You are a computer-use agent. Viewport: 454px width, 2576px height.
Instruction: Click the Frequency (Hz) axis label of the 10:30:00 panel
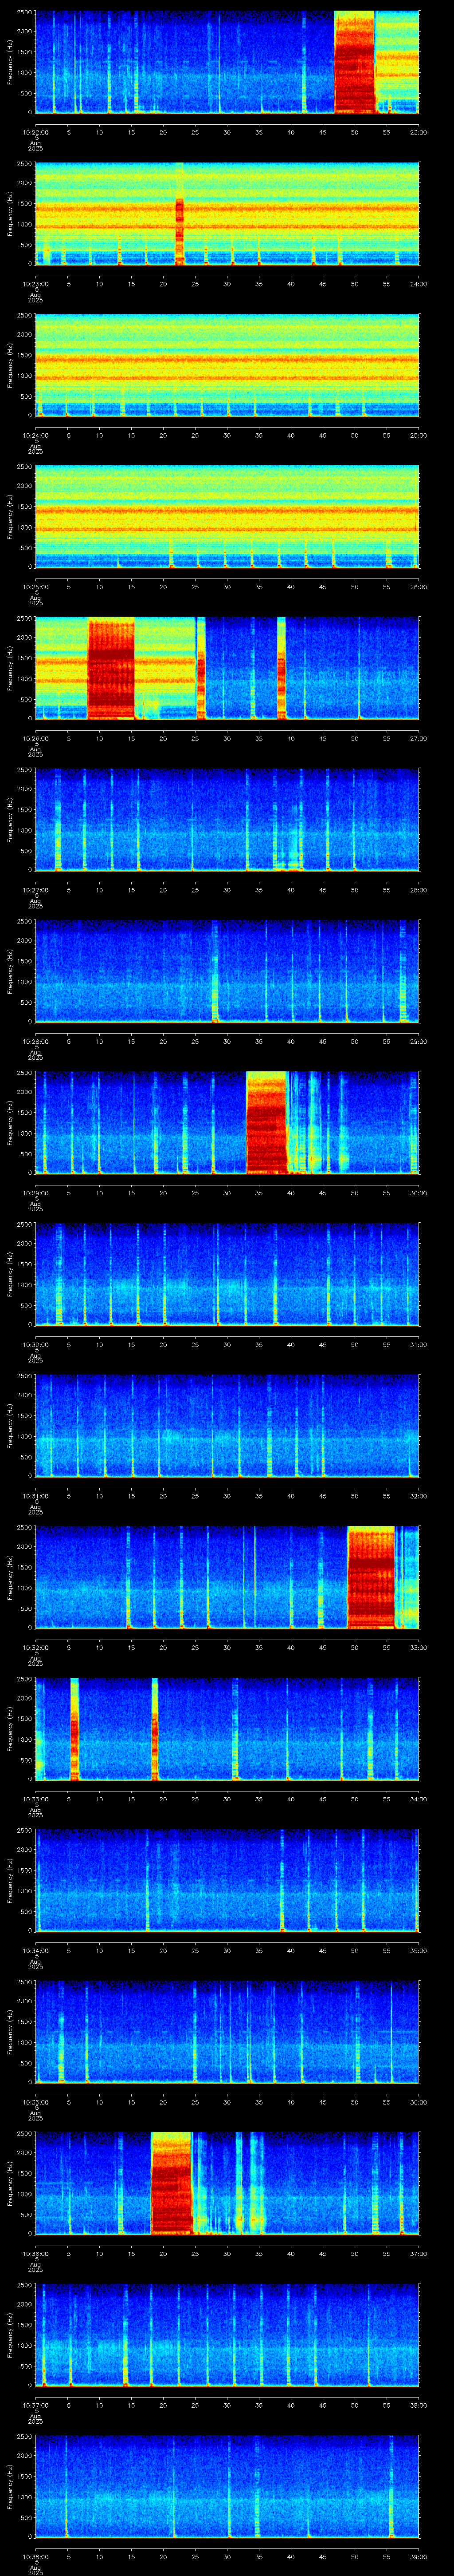(x=10, y=1274)
